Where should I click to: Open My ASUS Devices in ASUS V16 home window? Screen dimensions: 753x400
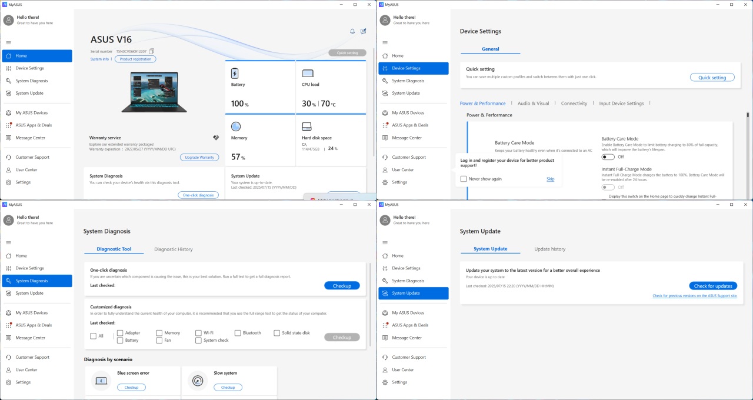point(37,113)
